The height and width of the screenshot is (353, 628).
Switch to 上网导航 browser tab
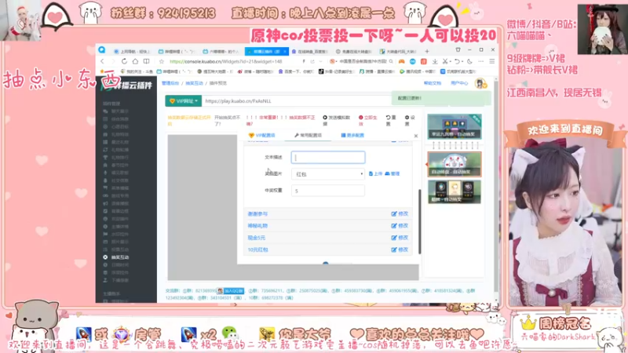(131, 52)
